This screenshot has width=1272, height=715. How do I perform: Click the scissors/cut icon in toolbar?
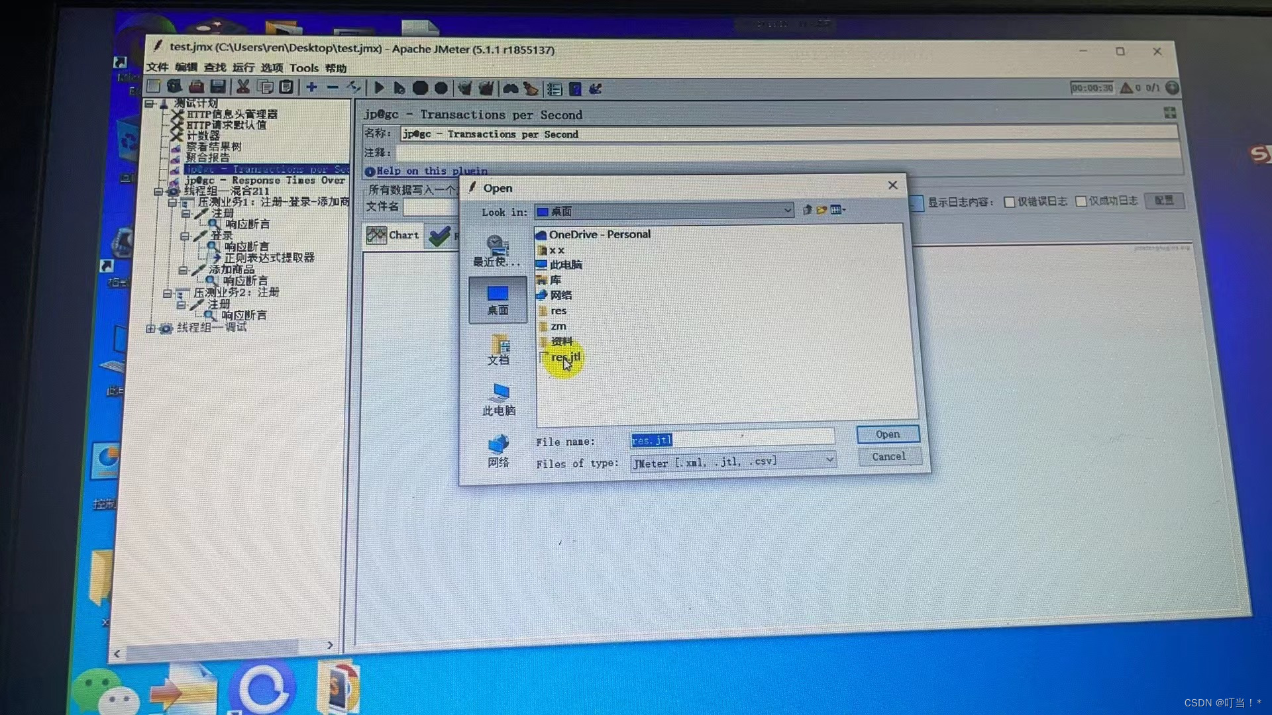(x=243, y=87)
